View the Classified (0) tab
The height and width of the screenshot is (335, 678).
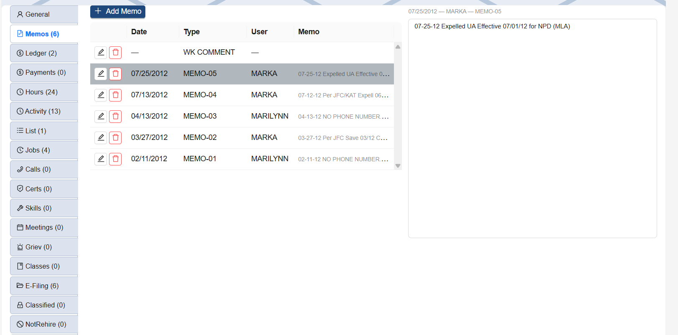pyautogui.click(x=44, y=305)
